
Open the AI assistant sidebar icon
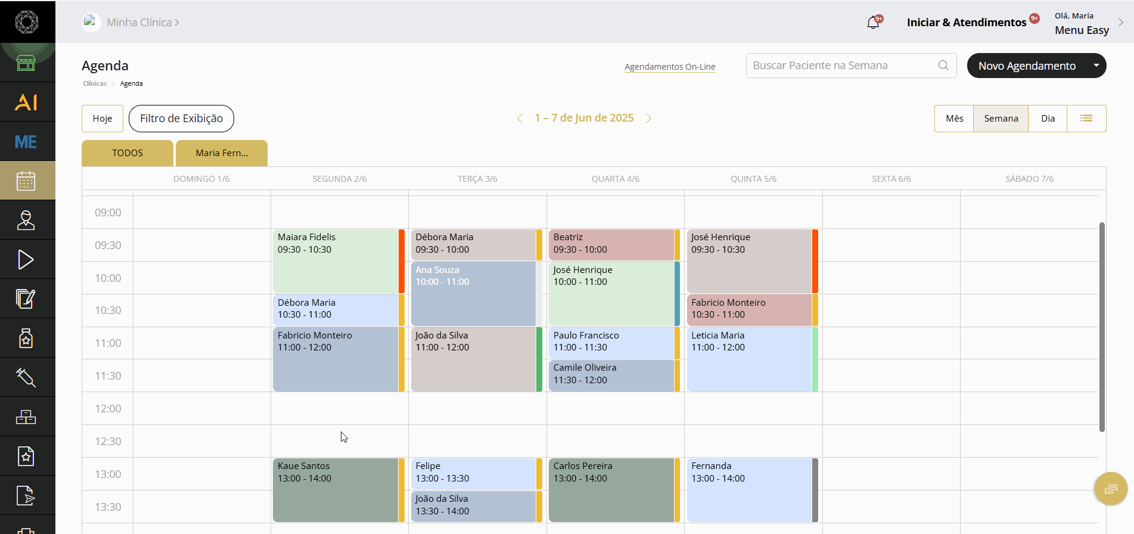[x=26, y=102]
